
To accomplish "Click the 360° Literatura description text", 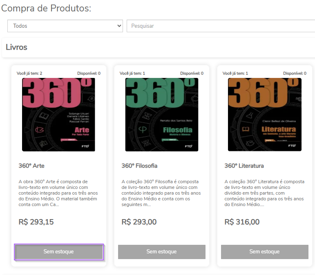I will (264, 193).
